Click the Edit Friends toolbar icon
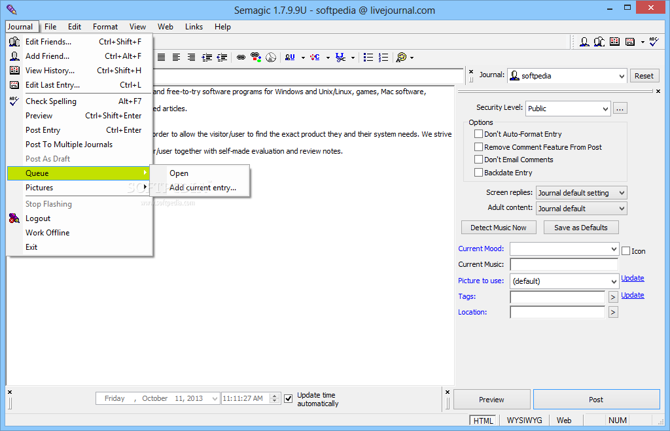The image size is (670, 431). tap(599, 42)
